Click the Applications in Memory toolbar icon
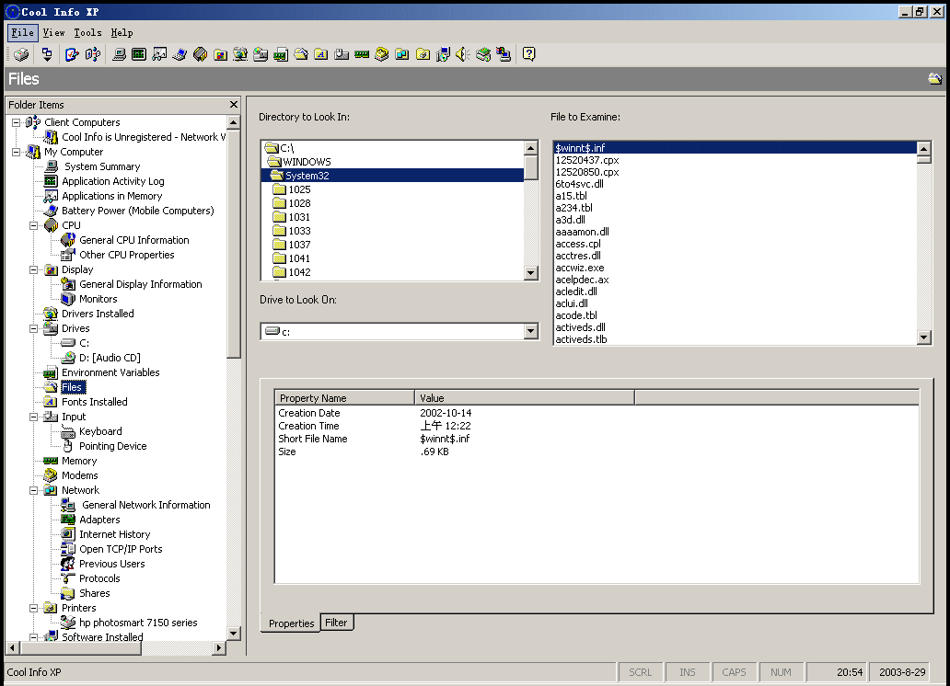The height and width of the screenshot is (686, 950). point(159,54)
